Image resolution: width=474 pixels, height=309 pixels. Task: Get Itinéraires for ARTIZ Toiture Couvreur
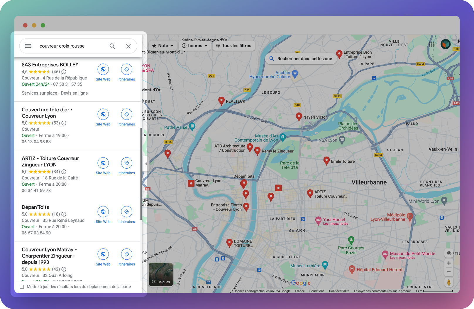tap(127, 166)
